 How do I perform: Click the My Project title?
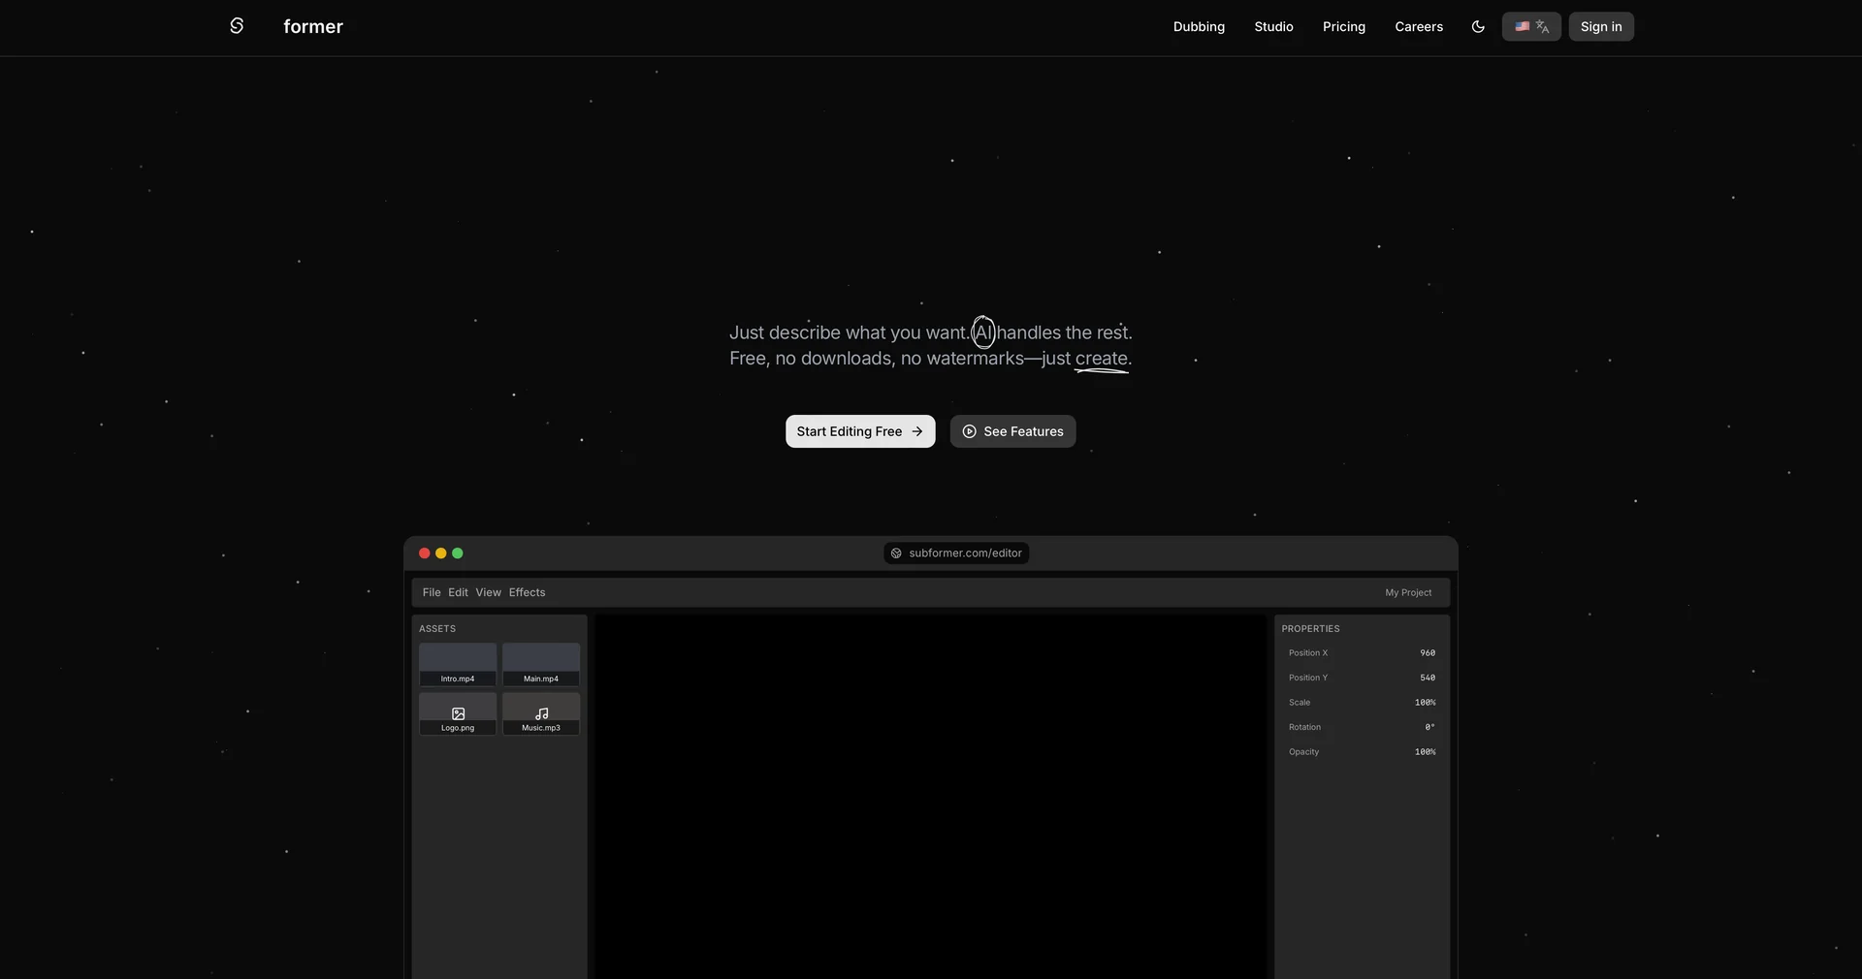pos(1408,592)
